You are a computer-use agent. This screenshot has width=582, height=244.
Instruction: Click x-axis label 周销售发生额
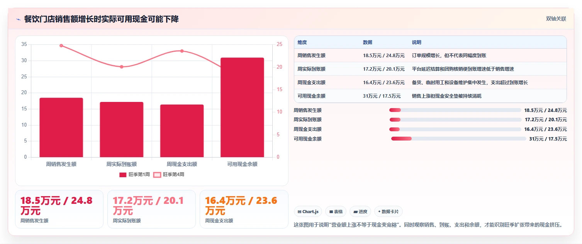(x=61, y=164)
